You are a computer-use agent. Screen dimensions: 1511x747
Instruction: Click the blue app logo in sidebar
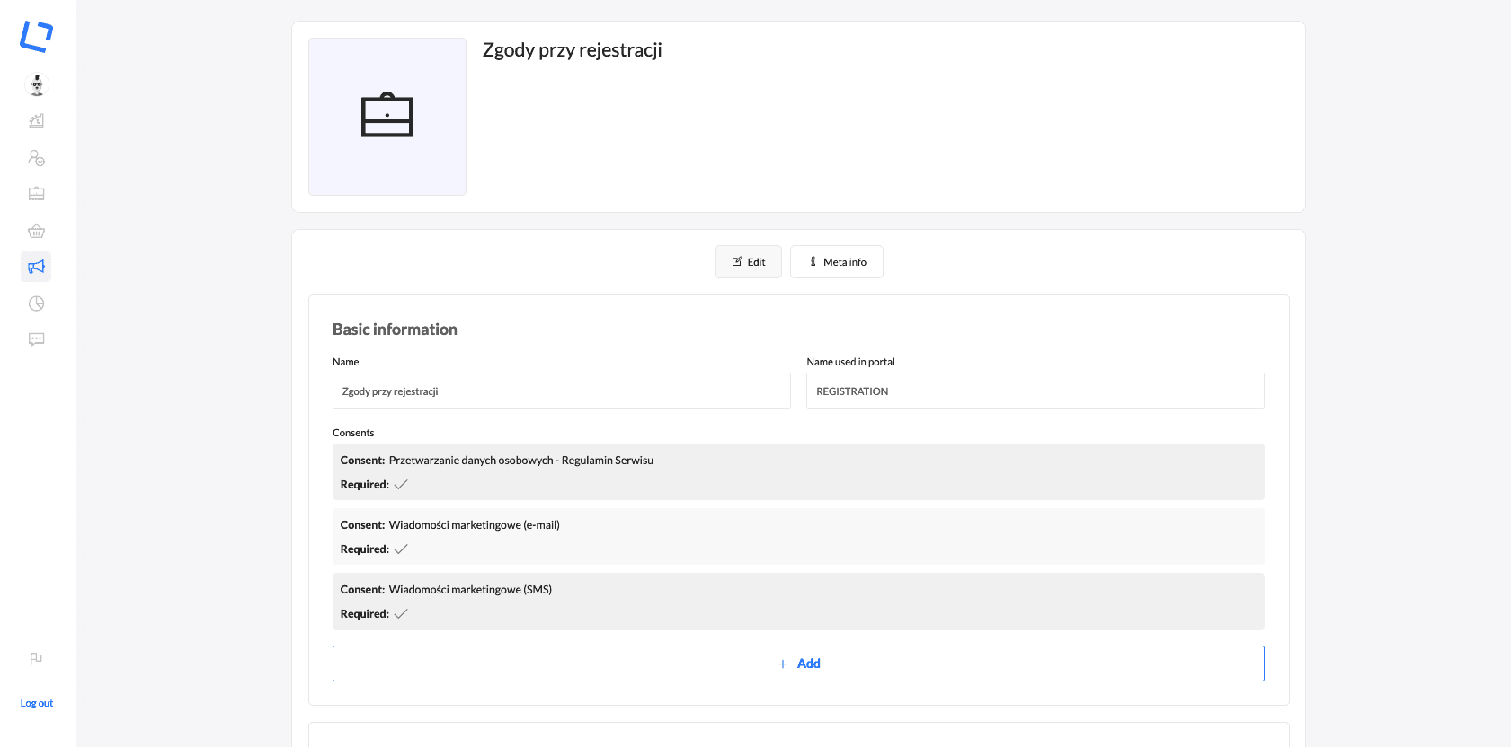(x=37, y=37)
